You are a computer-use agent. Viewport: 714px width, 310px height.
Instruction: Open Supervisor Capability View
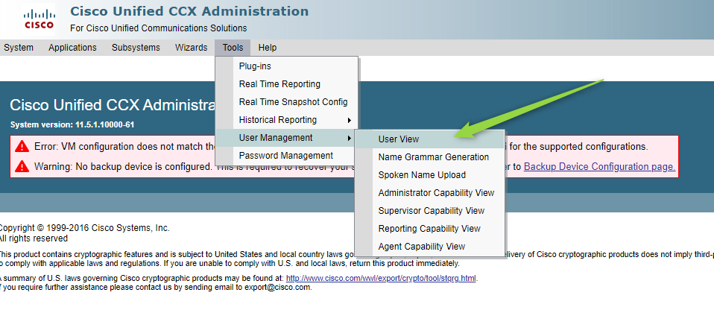click(x=429, y=211)
